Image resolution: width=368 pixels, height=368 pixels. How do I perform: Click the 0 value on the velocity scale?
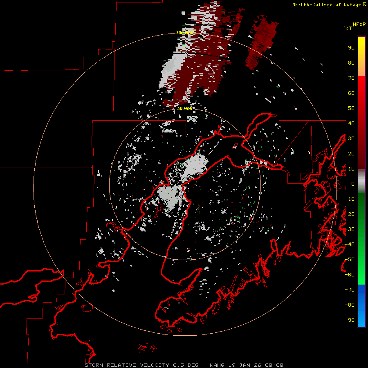point(353,184)
